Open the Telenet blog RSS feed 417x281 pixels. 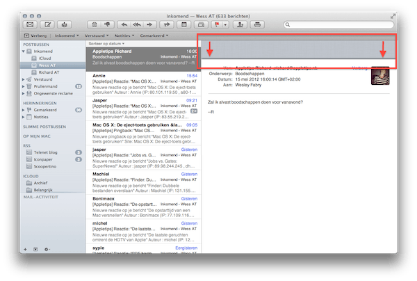point(53,152)
